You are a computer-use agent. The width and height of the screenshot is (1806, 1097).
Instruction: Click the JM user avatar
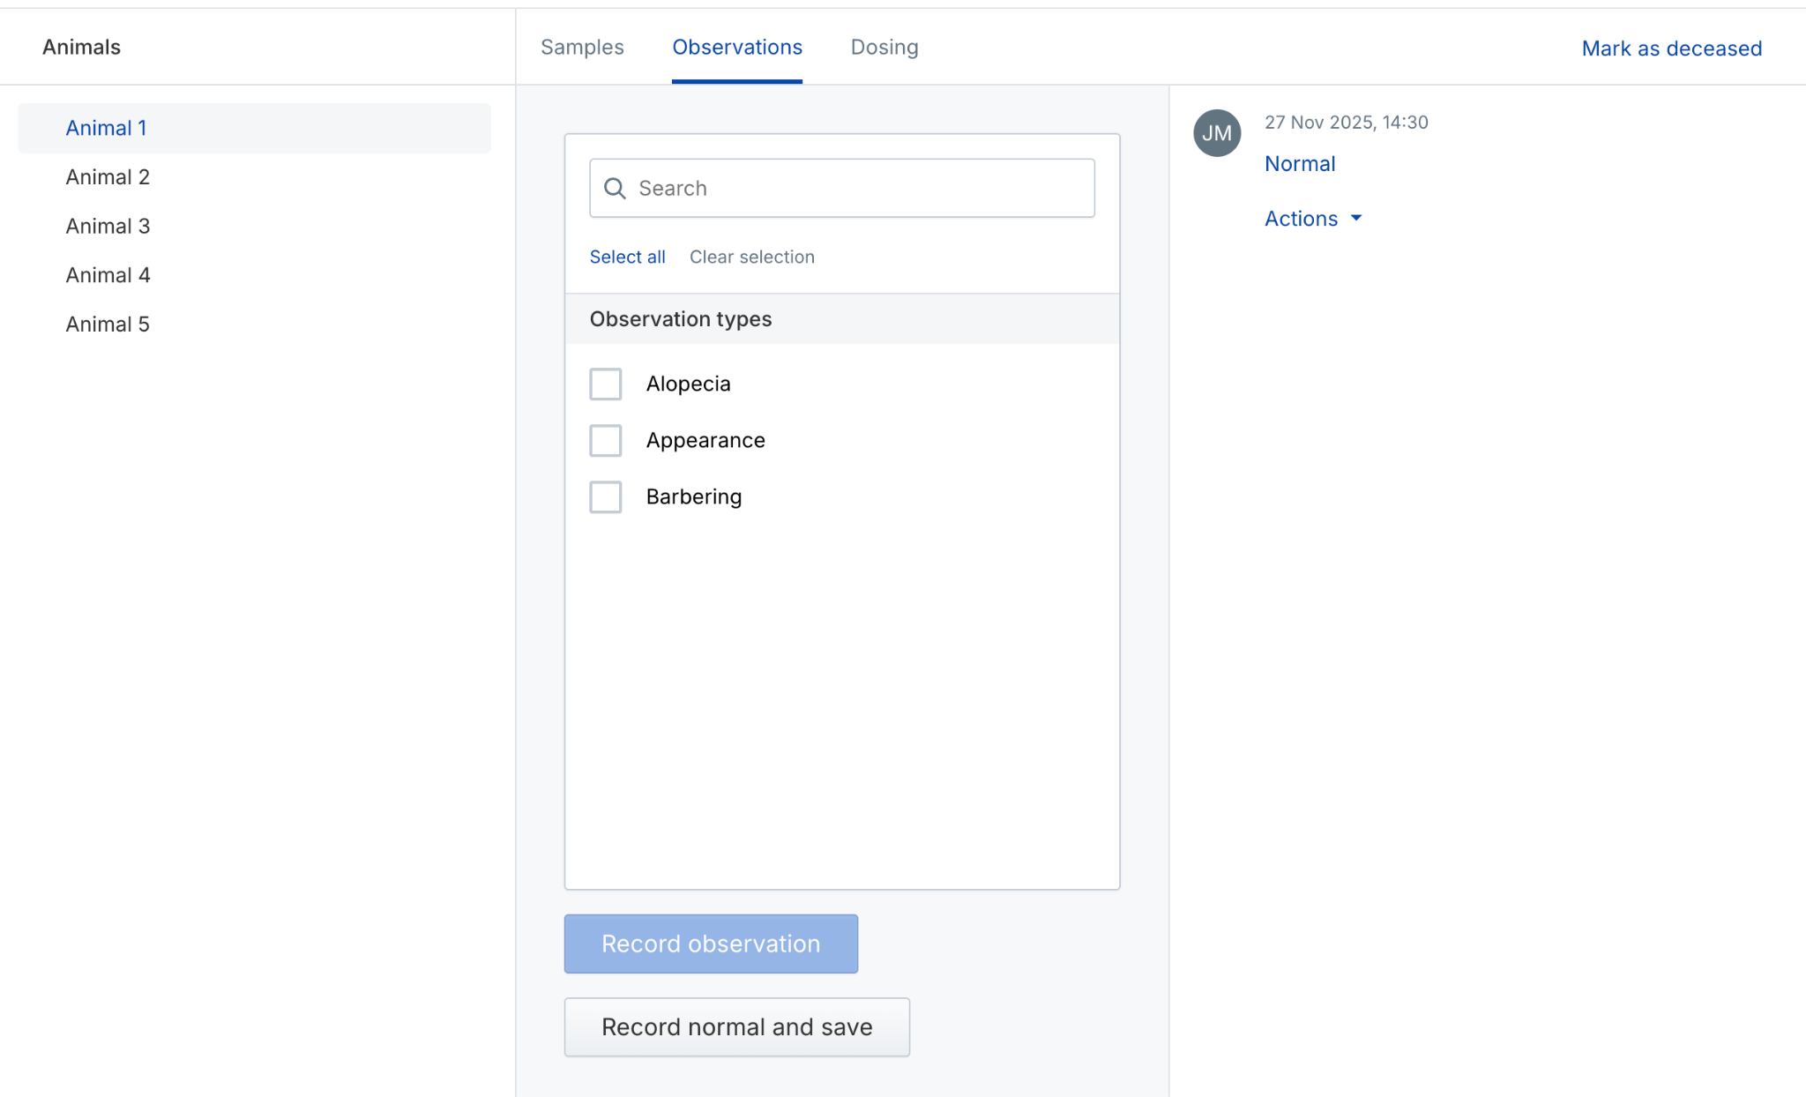(x=1217, y=133)
